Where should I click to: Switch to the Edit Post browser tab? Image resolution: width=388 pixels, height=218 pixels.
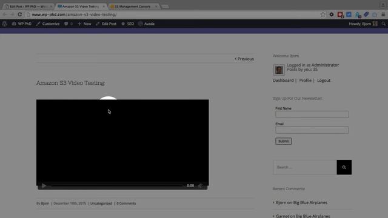click(x=28, y=7)
